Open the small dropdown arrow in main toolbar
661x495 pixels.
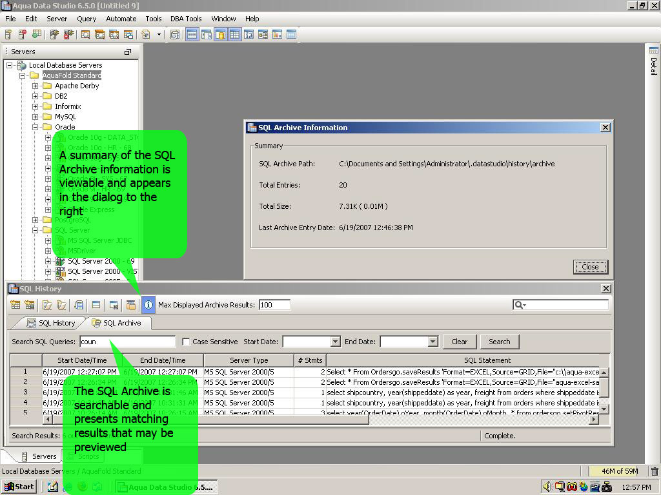point(159,35)
